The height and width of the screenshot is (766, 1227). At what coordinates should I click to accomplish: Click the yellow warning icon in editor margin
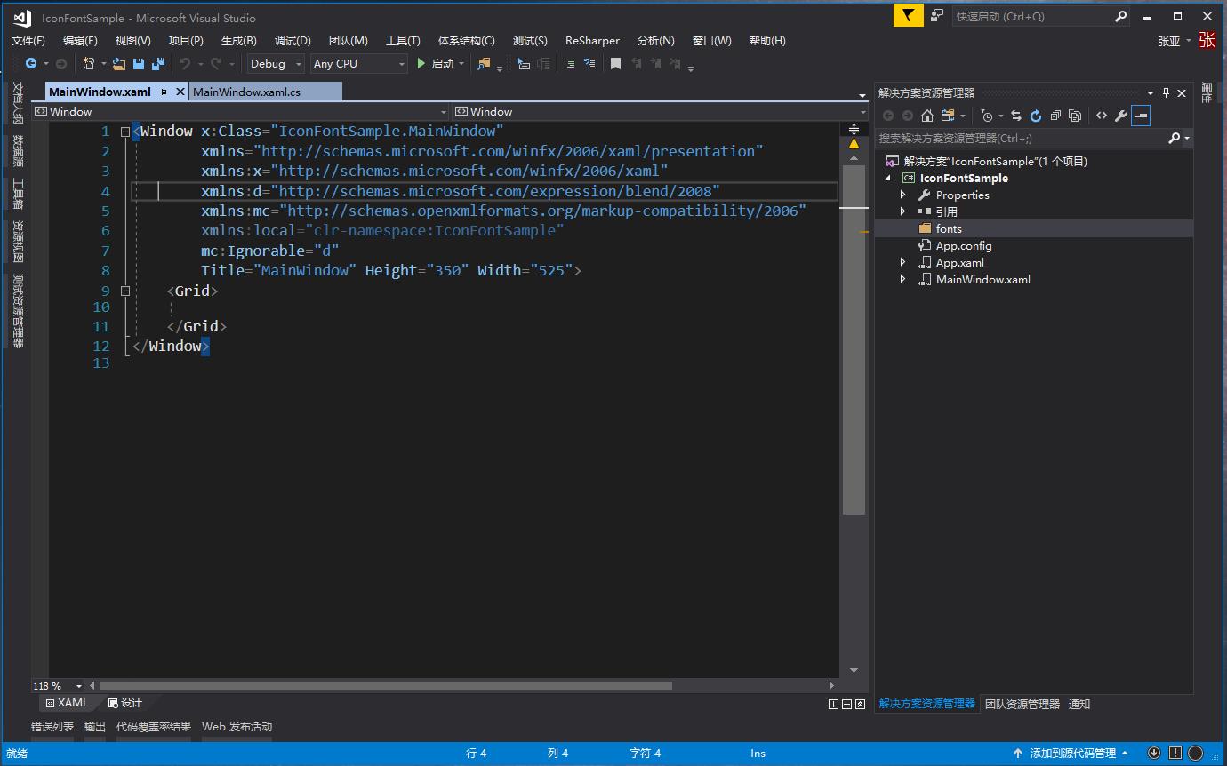click(x=854, y=144)
